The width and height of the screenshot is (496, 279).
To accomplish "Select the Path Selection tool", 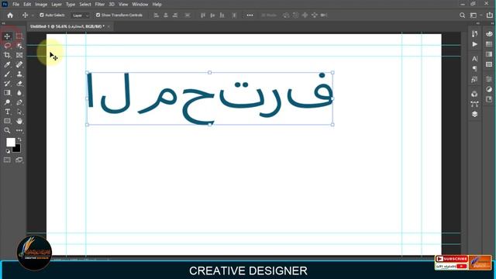I will [19, 112].
